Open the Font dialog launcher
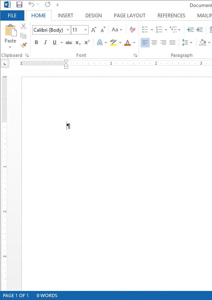This screenshot has height=300, width=212. 135,56
